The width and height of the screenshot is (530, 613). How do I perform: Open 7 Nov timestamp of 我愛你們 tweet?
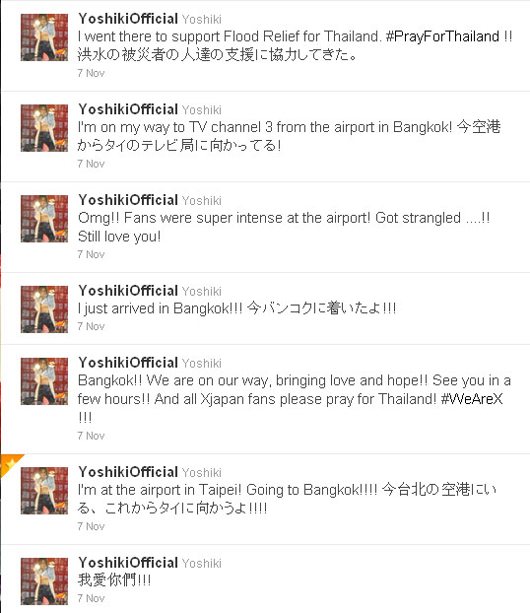pyautogui.click(x=91, y=598)
